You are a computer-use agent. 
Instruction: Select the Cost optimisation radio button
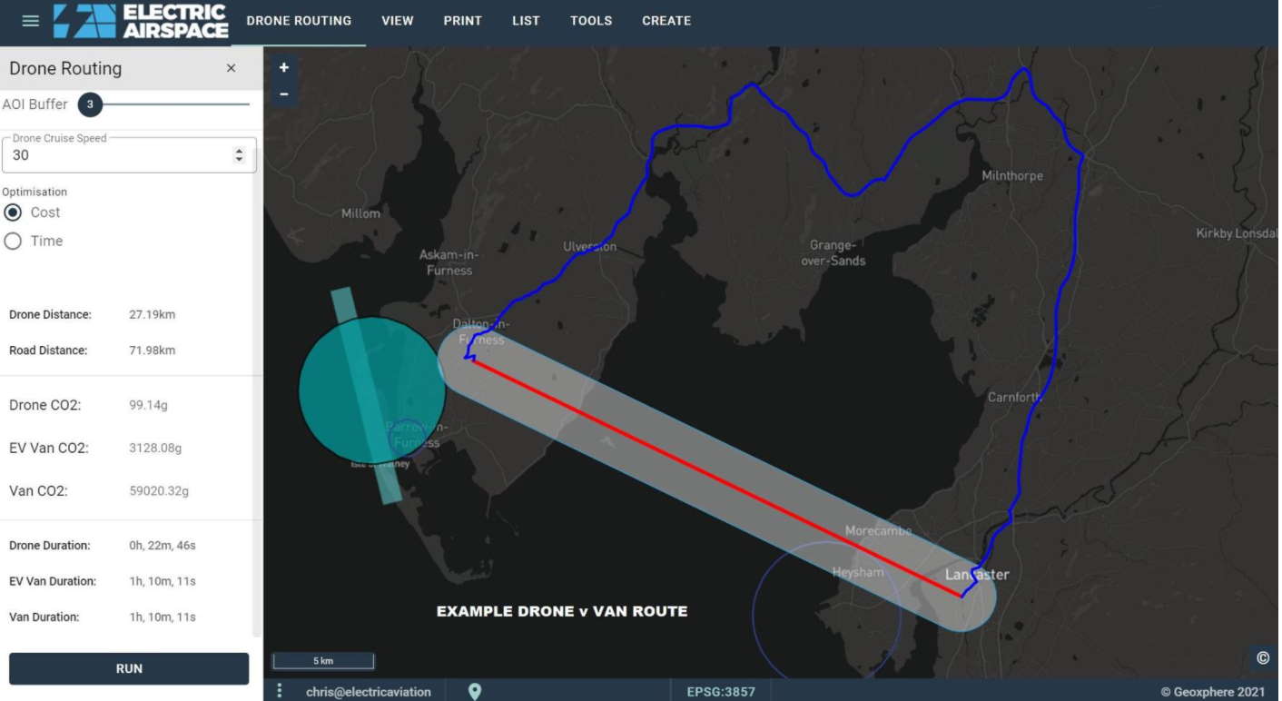(14, 212)
